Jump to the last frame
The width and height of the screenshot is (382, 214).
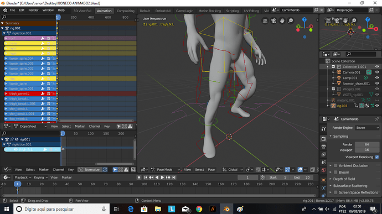click(174, 178)
